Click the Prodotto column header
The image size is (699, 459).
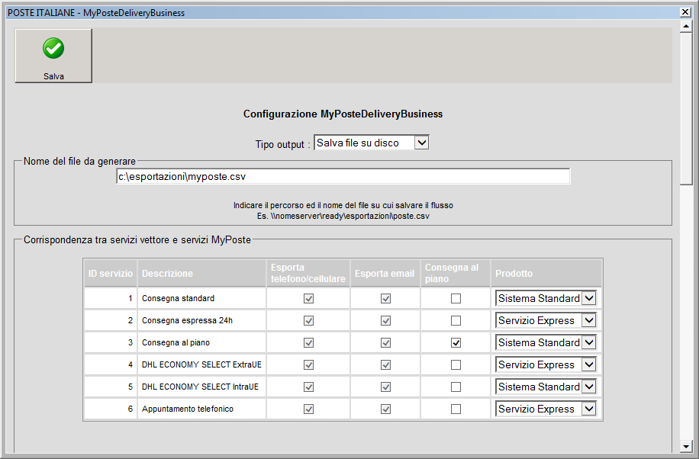pyautogui.click(x=546, y=273)
